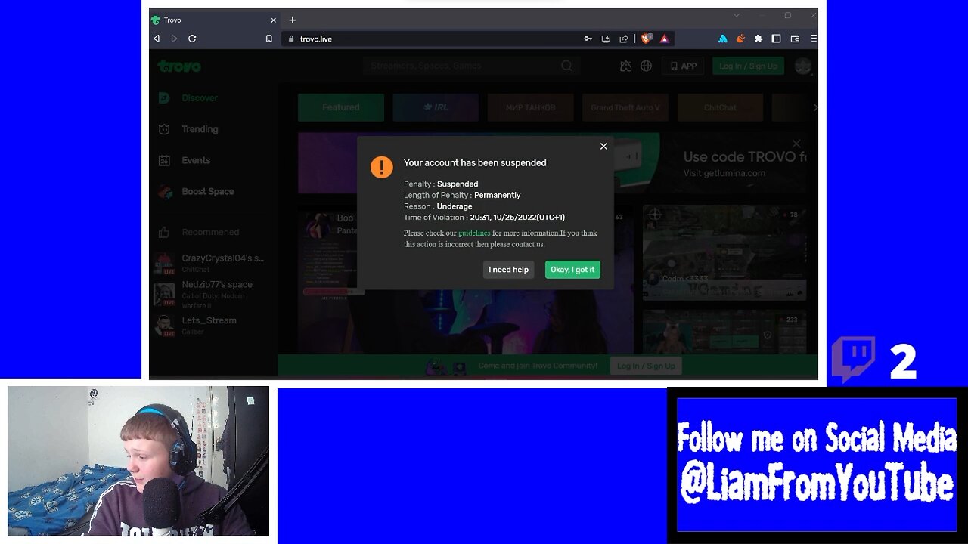Click Log In / Sign Up in bottom banner
Viewport: 968px width, 544px height.
[646, 366]
